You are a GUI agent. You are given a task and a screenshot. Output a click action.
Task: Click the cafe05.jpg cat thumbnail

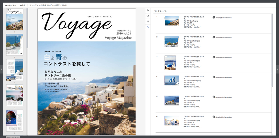(x=172, y=100)
